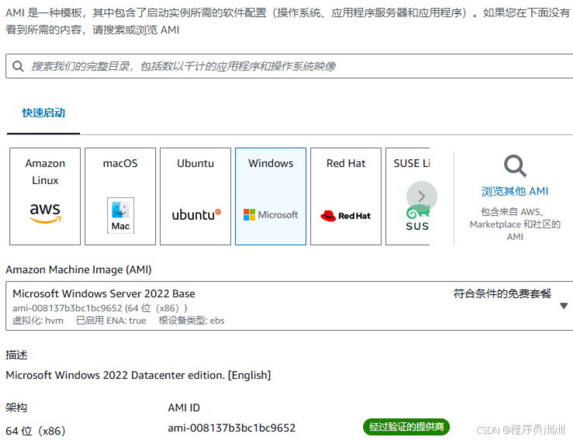The height and width of the screenshot is (440, 573).
Task: Click the AMI ID heading
Action: tap(184, 407)
